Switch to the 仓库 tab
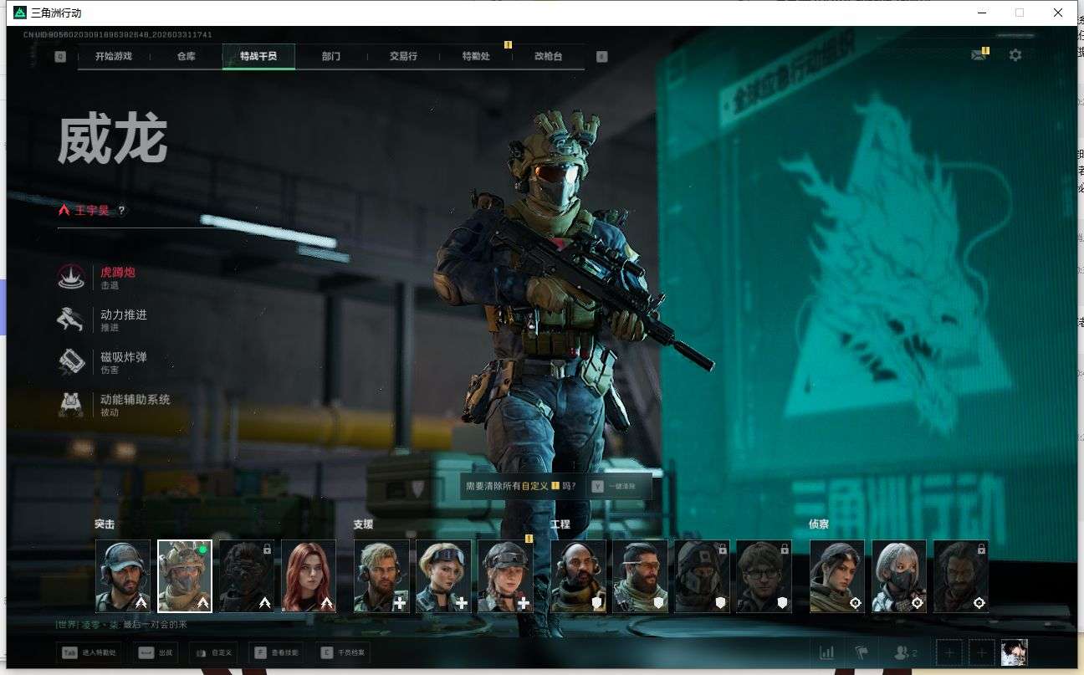 (186, 56)
